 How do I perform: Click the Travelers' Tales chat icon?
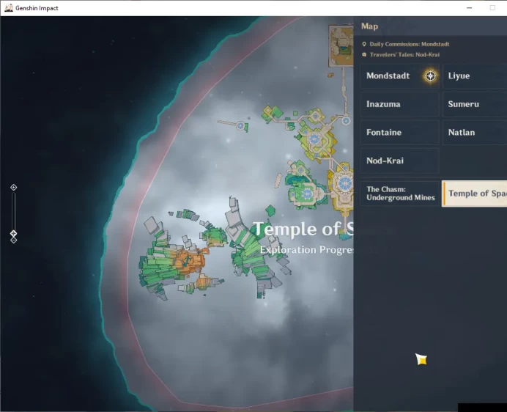[x=364, y=55]
